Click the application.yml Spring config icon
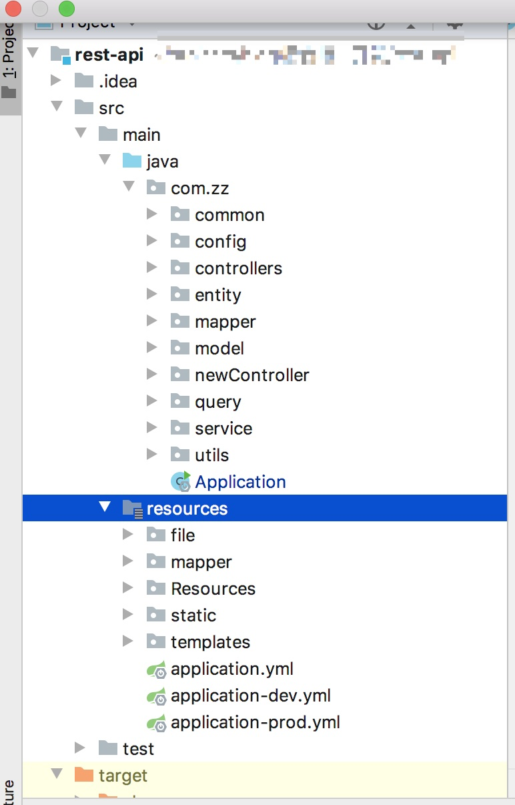The image size is (515, 805). 157,669
